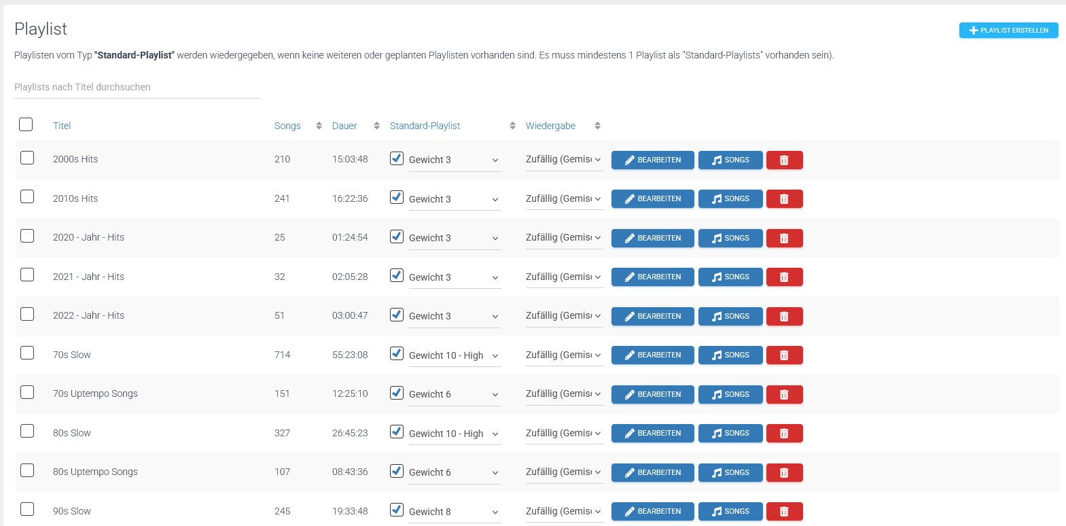The height and width of the screenshot is (526, 1066).
Task: Expand Wiedergabe dropdown for 2020 - Jahr - Hits
Action: [x=563, y=238]
